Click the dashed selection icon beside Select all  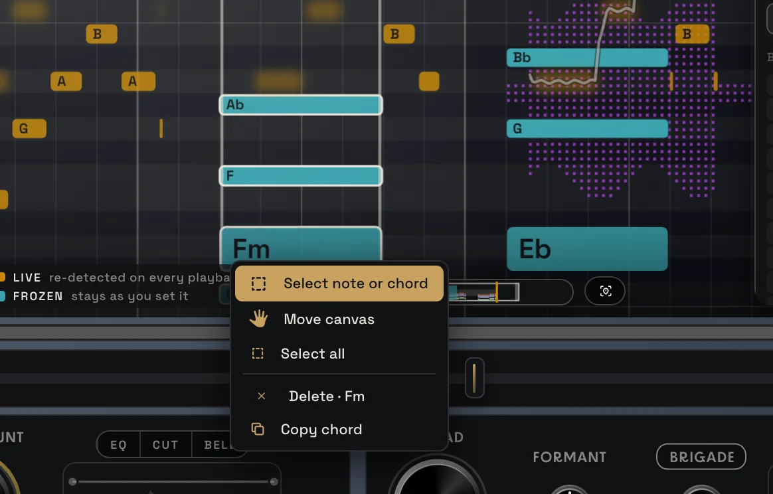(x=258, y=353)
